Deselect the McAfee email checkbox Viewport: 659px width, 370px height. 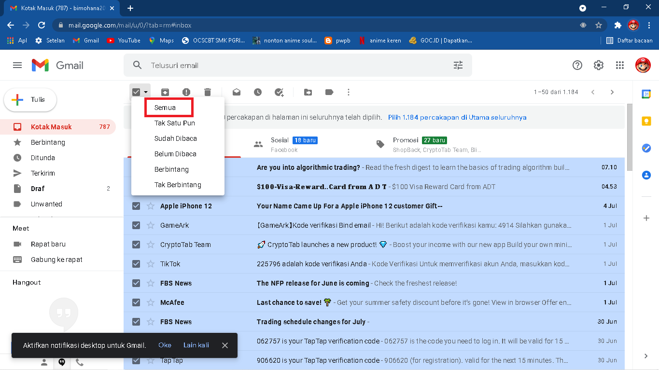pyautogui.click(x=136, y=302)
